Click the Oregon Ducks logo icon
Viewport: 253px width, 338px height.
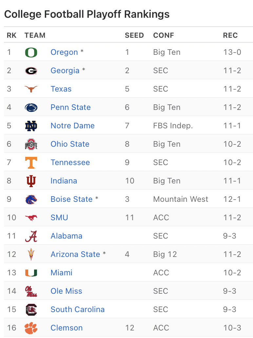31,52
